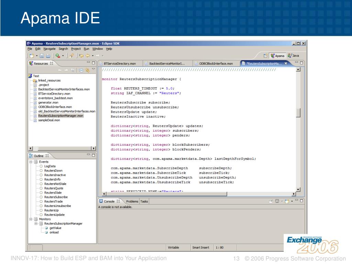
Task: Maximize the Outline view panel
Action: point(93,155)
